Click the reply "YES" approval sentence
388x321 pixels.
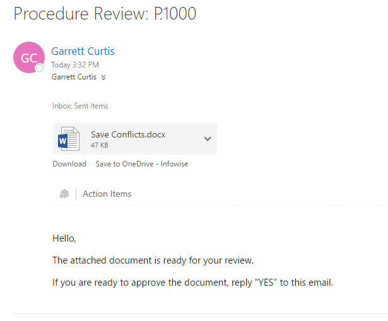[x=193, y=283]
